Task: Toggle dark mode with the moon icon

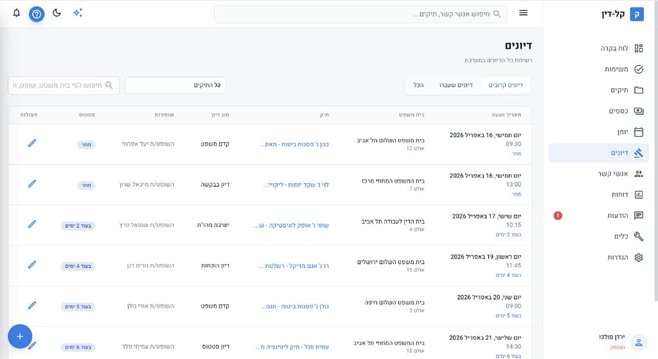Action: (x=57, y=13)
